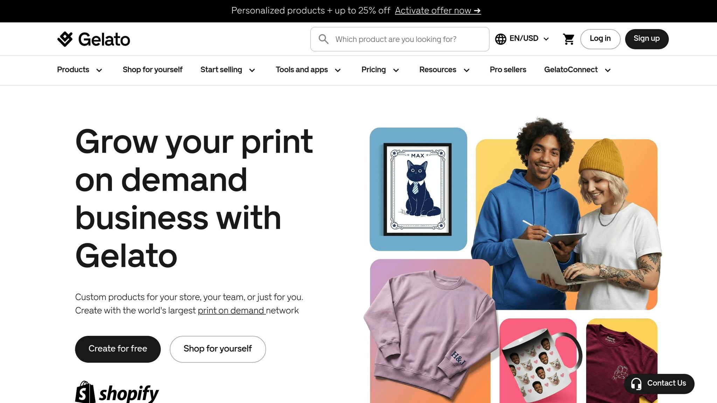717x403 pixels.
Task: Expand the Products menu chevron
Action: tap(99, 70)
